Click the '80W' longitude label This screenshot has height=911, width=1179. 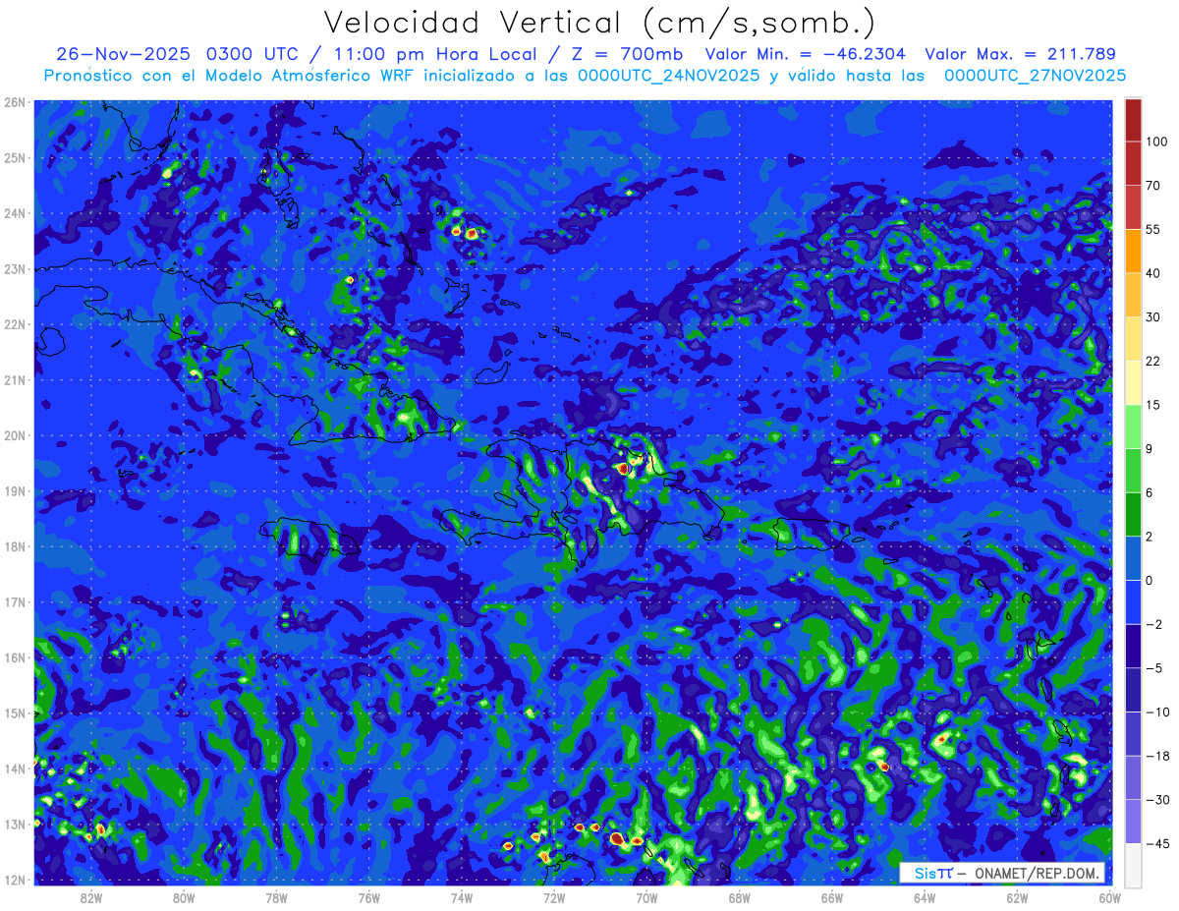click(x=184, y=897)
